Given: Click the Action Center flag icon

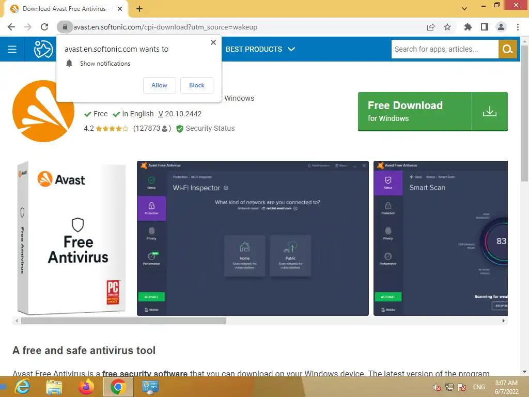Looking at the screenshot, I should point(462,387).
